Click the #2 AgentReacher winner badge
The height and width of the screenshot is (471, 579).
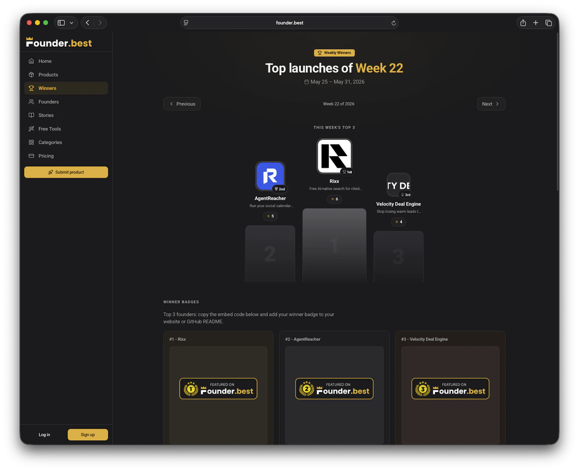334,389
